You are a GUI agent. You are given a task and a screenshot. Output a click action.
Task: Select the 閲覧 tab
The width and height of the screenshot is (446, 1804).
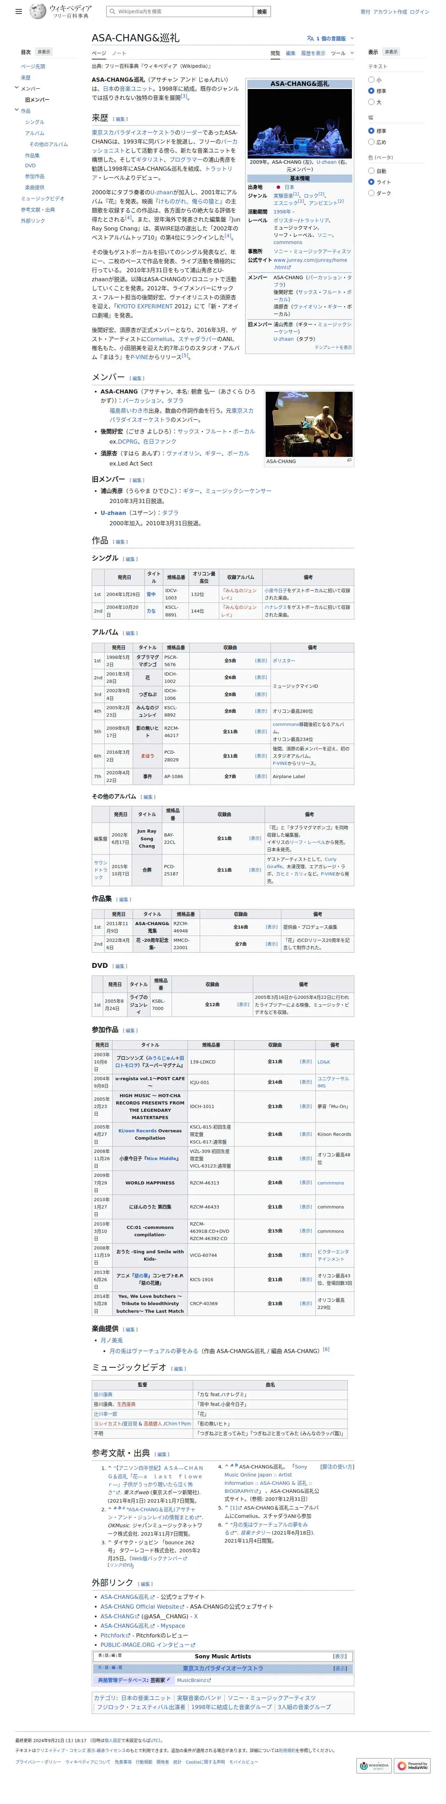click(x=275, y=53)
